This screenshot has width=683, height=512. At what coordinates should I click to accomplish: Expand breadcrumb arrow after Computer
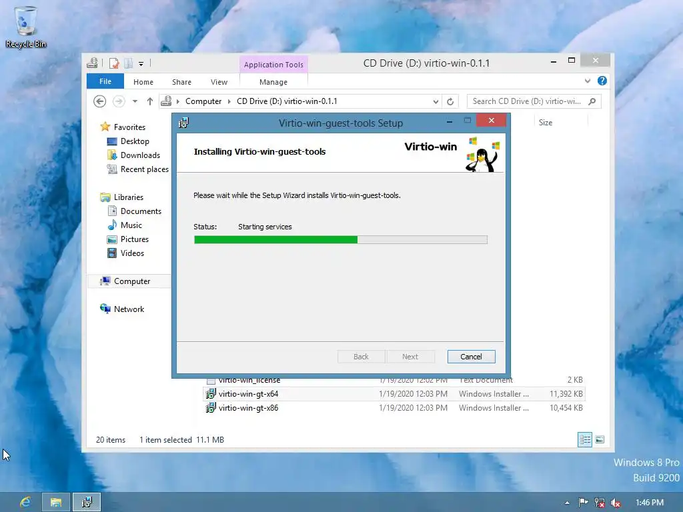click(229, 101)
